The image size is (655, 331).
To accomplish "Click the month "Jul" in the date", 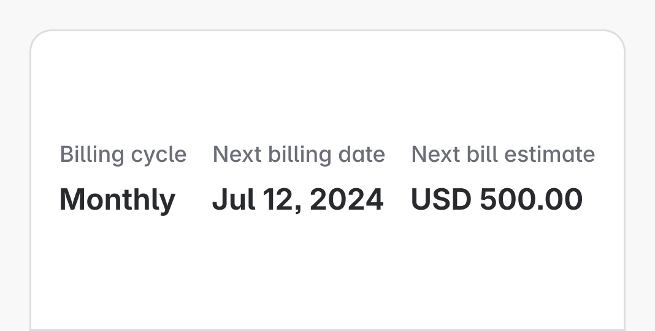I will (x=234, y=199).
